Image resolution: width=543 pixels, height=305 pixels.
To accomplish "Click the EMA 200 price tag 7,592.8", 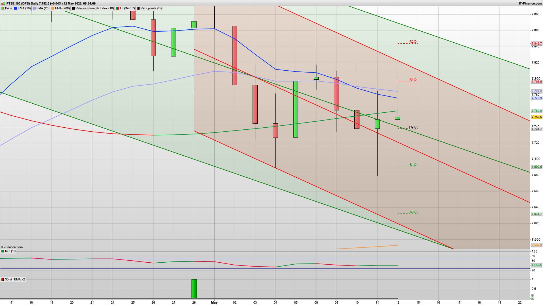I will click(x=536, y=245).
